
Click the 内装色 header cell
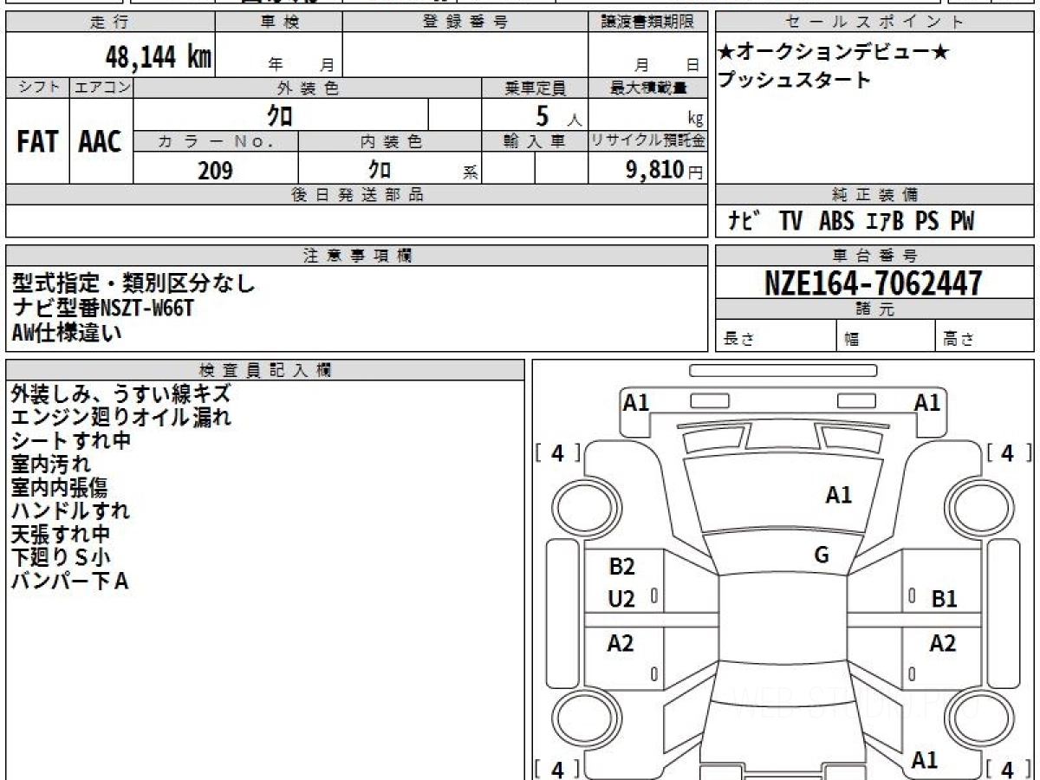[390, 141]
